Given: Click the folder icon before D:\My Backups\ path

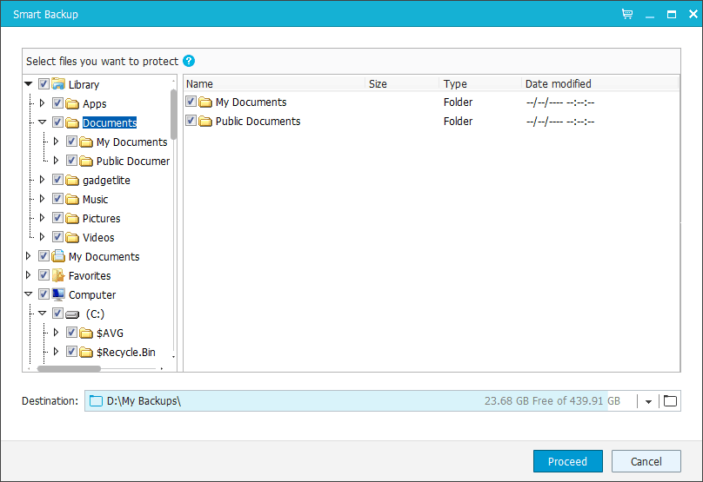Looking at the screenshot, I should pyautogui.click(x=96, y=401).
